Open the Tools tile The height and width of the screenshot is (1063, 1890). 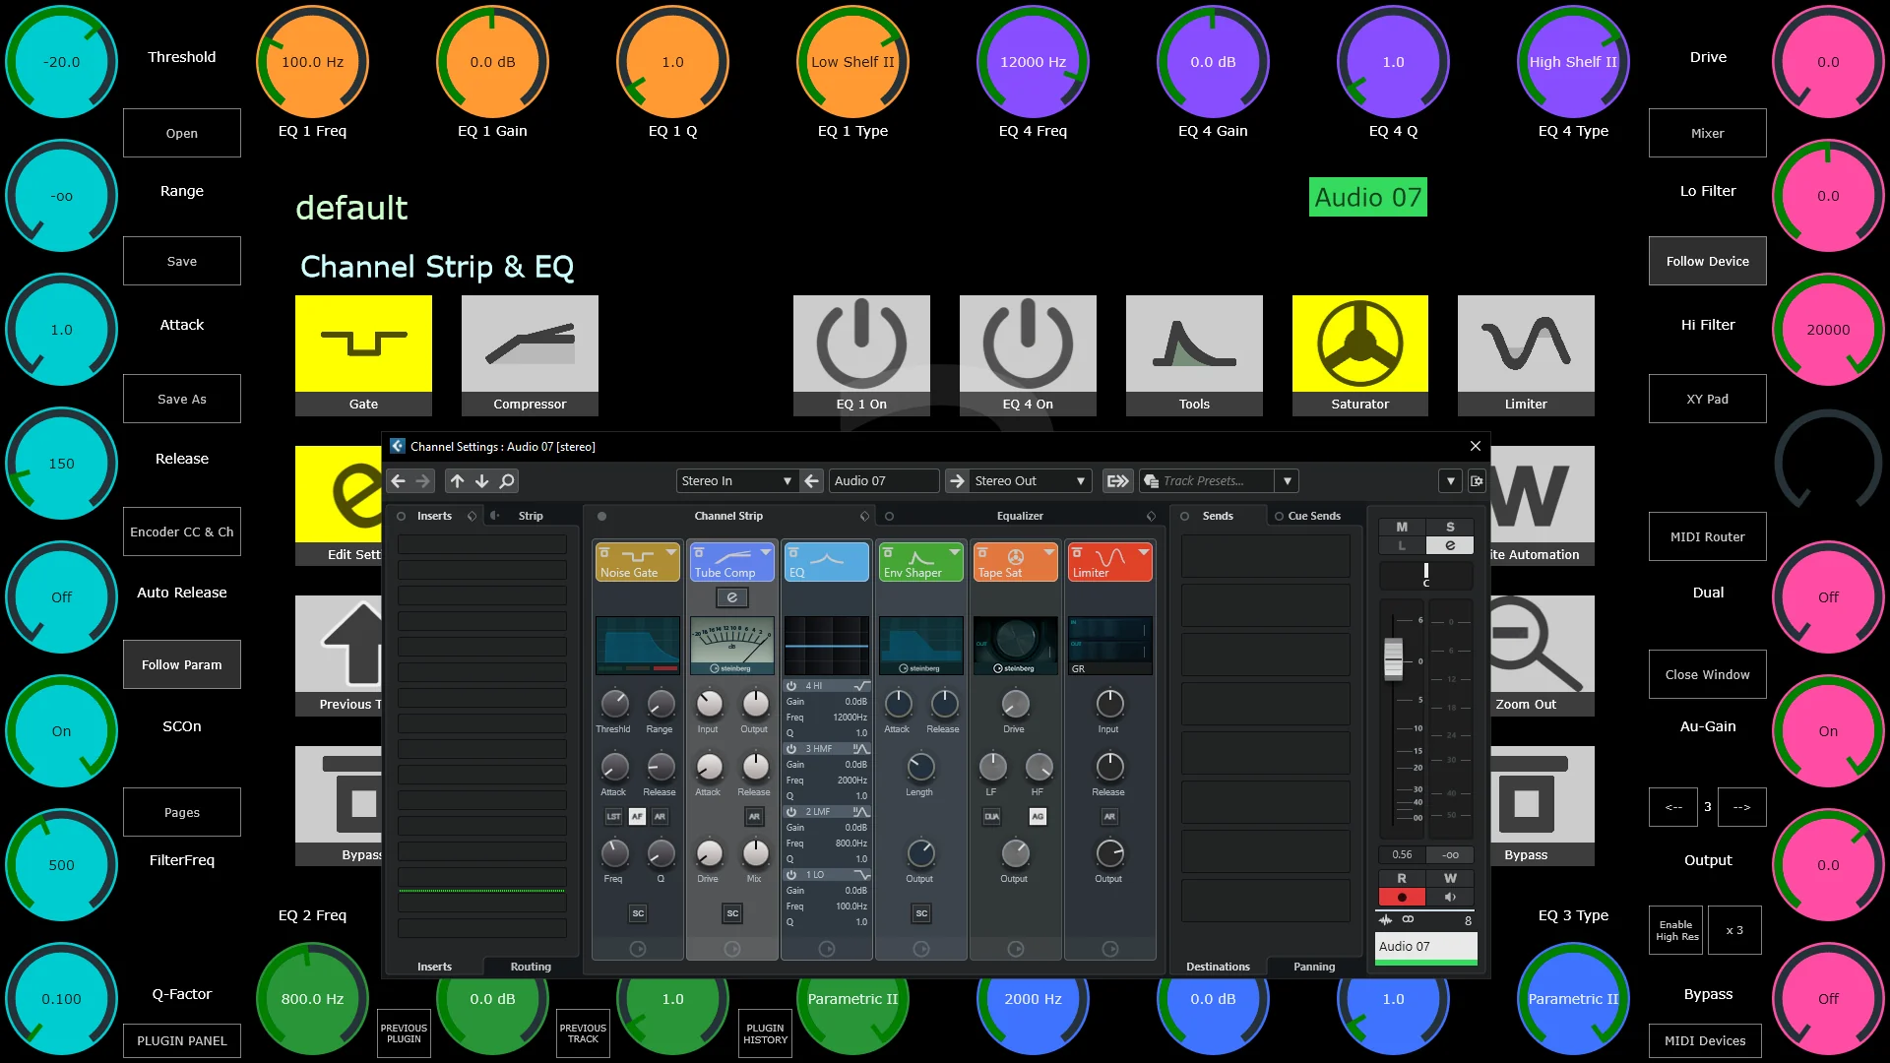[1194, 355]
